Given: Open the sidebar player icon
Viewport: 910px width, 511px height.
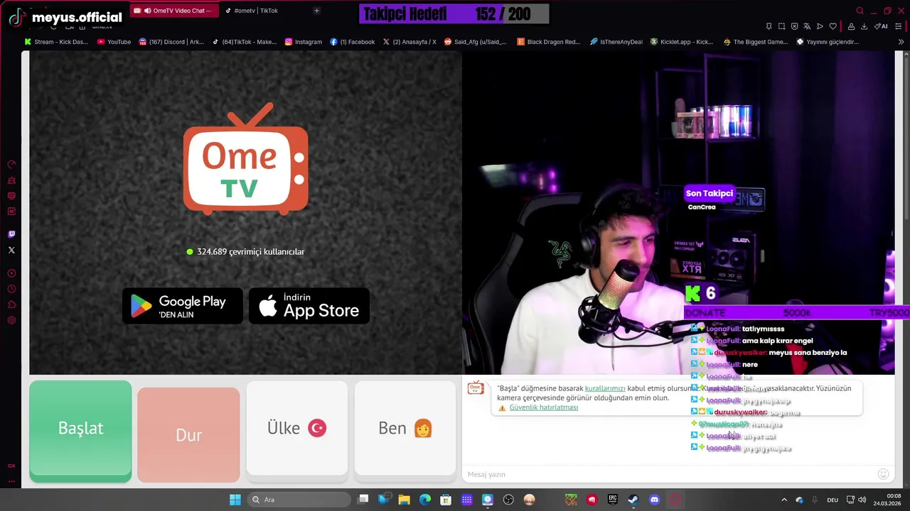Looking at the screenshot, I should click(11, 273).
